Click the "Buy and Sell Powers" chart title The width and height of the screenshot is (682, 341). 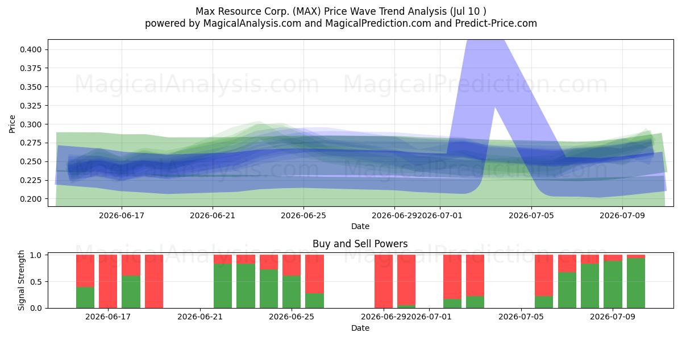360,244
